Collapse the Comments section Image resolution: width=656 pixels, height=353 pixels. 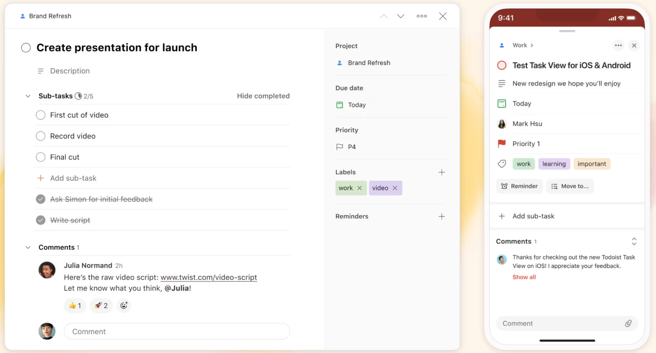[x=28, y=247]
